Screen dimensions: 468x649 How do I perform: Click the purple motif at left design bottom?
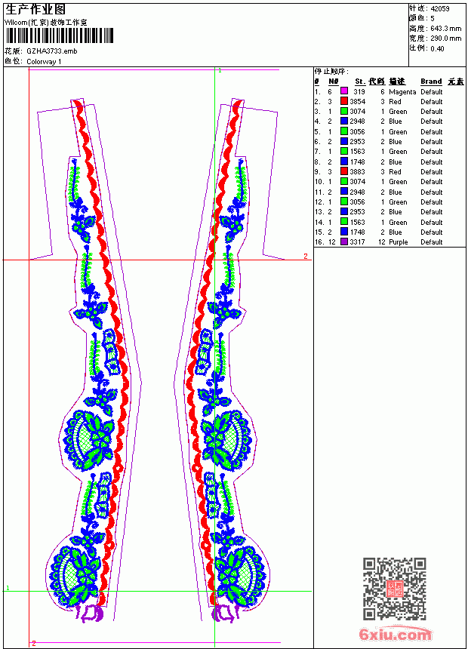pos(91,613)
